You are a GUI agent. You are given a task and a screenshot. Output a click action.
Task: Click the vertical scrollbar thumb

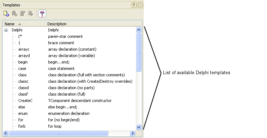click(x=139, y=52)
